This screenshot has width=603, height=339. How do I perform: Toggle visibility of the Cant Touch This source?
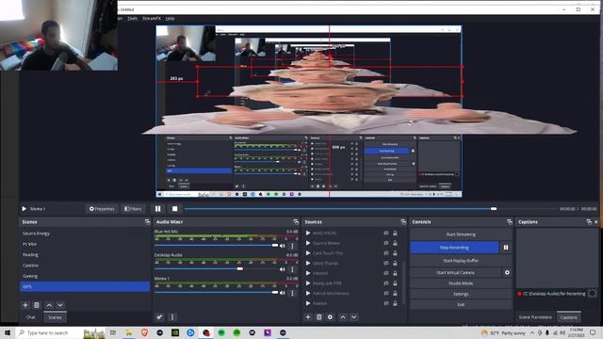coord(386,253)
